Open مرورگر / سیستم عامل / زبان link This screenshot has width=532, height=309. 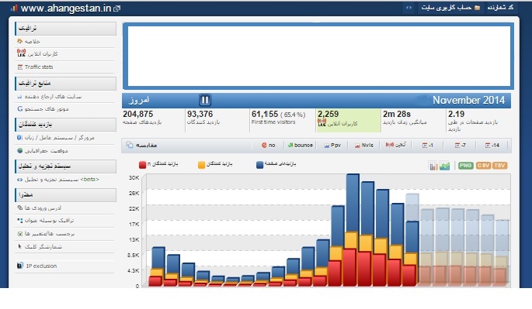click(56, 138)
